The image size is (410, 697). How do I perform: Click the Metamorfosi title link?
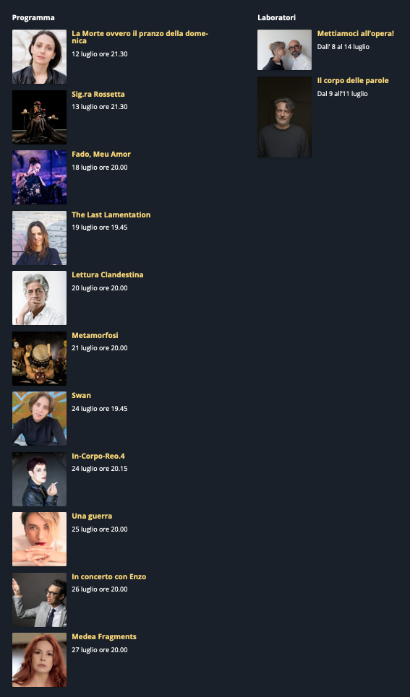coord(95,335)
